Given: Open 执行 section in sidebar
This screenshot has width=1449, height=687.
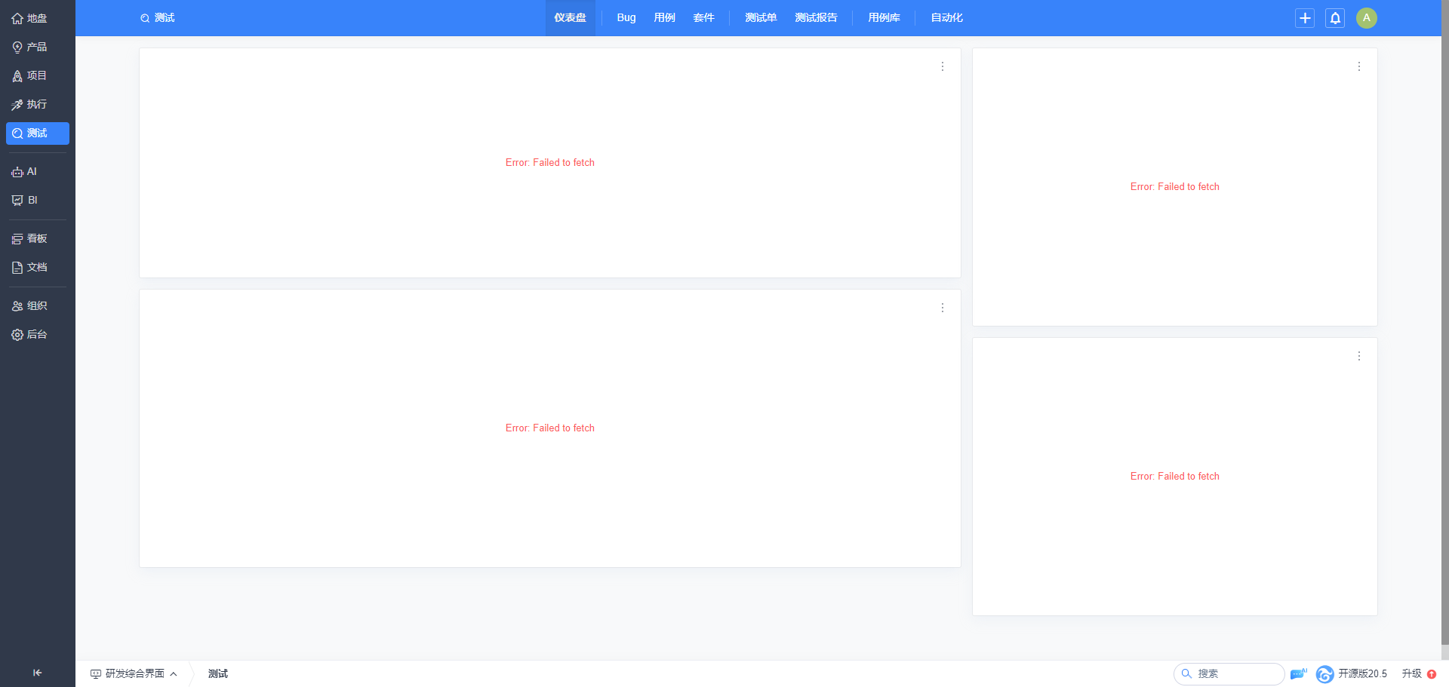Looking at the screenshot, I should point(37,104).
